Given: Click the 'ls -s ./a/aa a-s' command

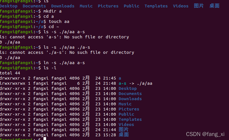Looking at the screenshot, I should [64, 32].
